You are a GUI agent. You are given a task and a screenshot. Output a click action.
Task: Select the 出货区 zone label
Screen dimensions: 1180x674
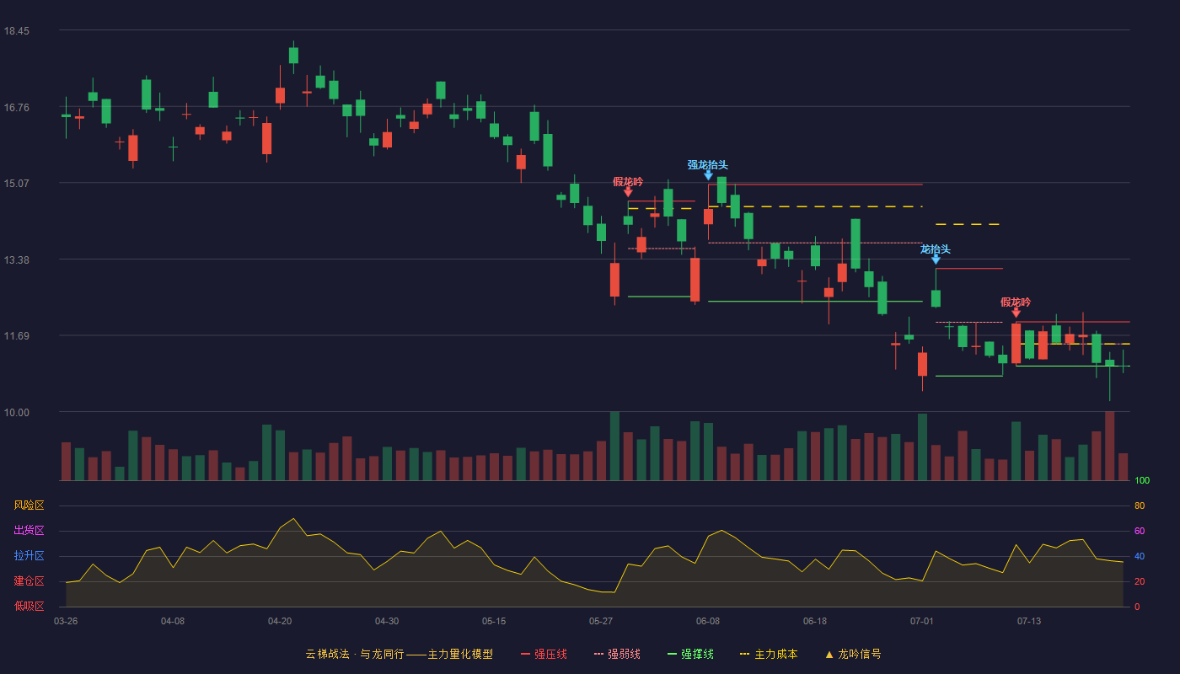29,531
